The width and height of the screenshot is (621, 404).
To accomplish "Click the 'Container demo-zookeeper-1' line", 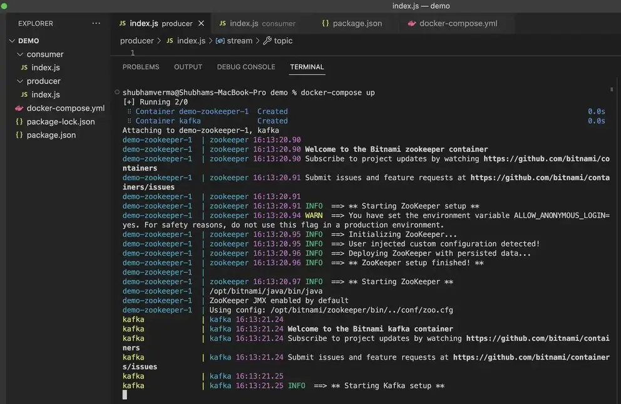I will pos(212,111).
